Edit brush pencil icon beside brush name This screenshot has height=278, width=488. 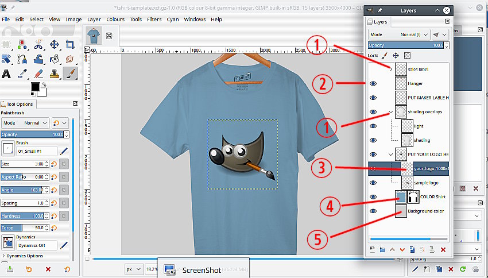click(64, 151)
